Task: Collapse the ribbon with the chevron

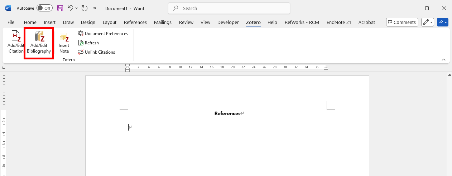Action: point(443,59)
